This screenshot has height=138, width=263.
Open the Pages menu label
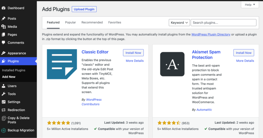[x=12, y=34]
